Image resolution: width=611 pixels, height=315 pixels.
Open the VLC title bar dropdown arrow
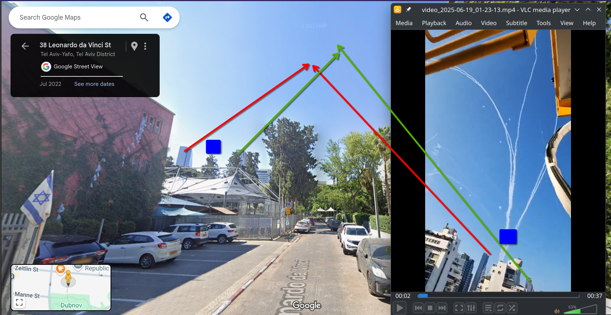tap(577, 10)
